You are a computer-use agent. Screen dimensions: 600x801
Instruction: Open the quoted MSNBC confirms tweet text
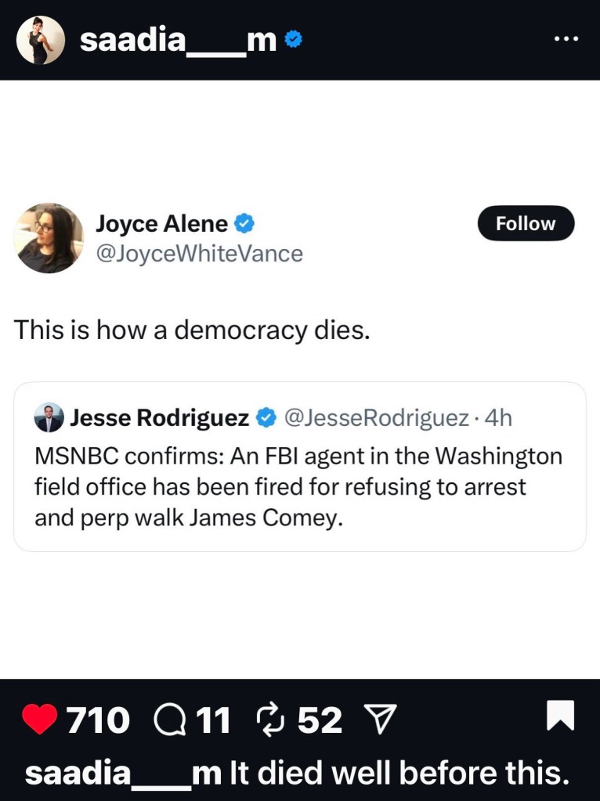pyautogui.click(x=298, y=486)
